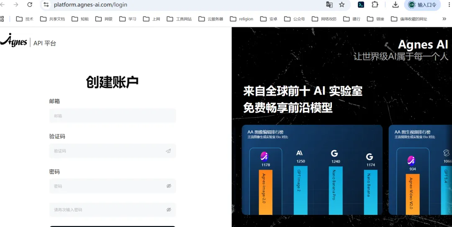Focus the 验证码 input field

click(x=113, y=151)
